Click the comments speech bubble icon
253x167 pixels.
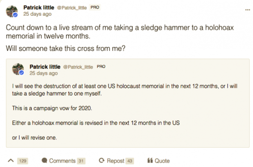click(44, 161)
